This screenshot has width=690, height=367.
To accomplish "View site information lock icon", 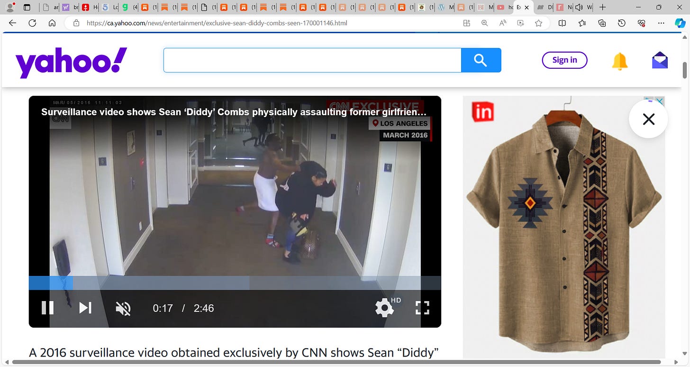I will pos(76,23).
